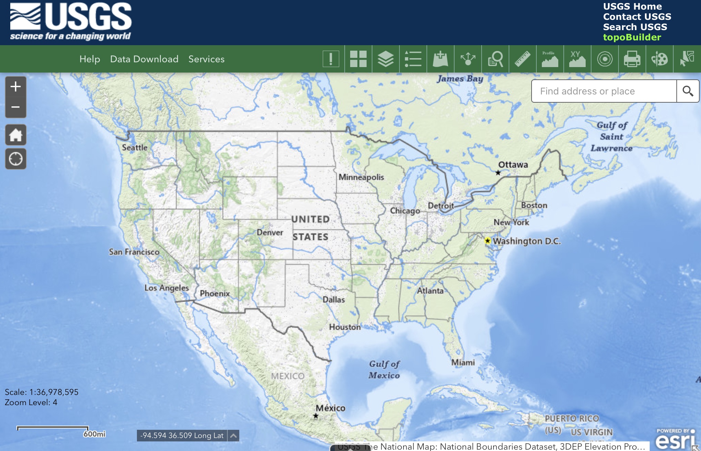Image resolution: width=701 pixels, height=451 pixels.
Task: Click the Minneapolis map label
Action: (x=361, y=177)
